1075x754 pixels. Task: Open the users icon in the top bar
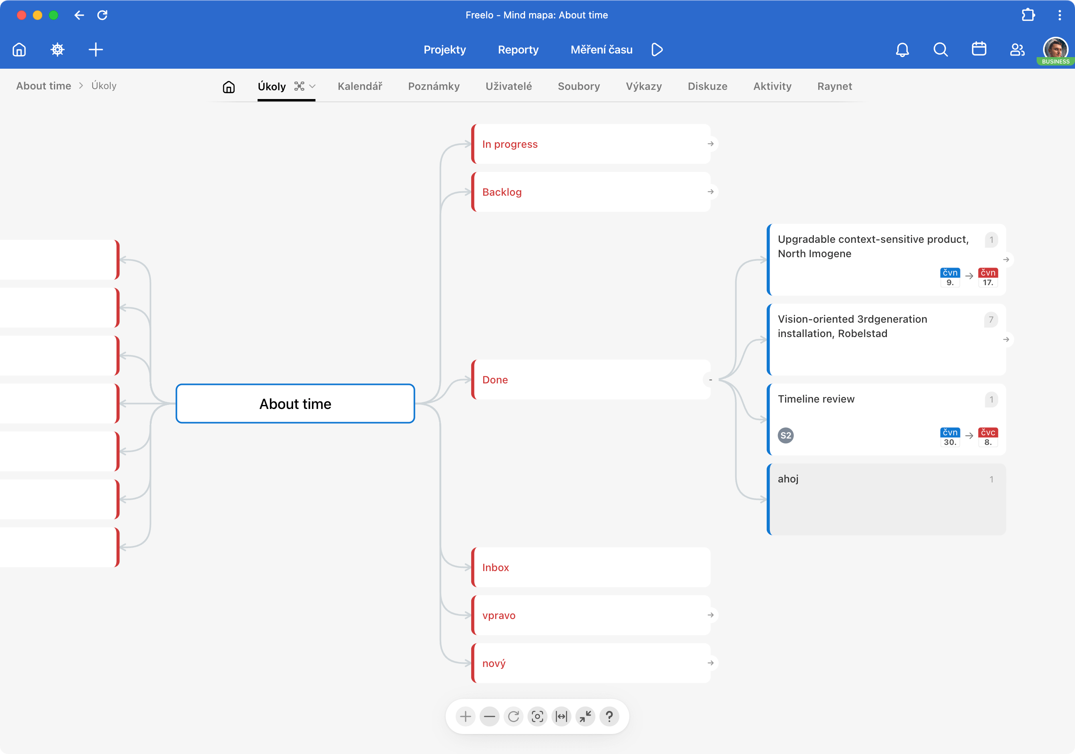tap(1017, 50)
